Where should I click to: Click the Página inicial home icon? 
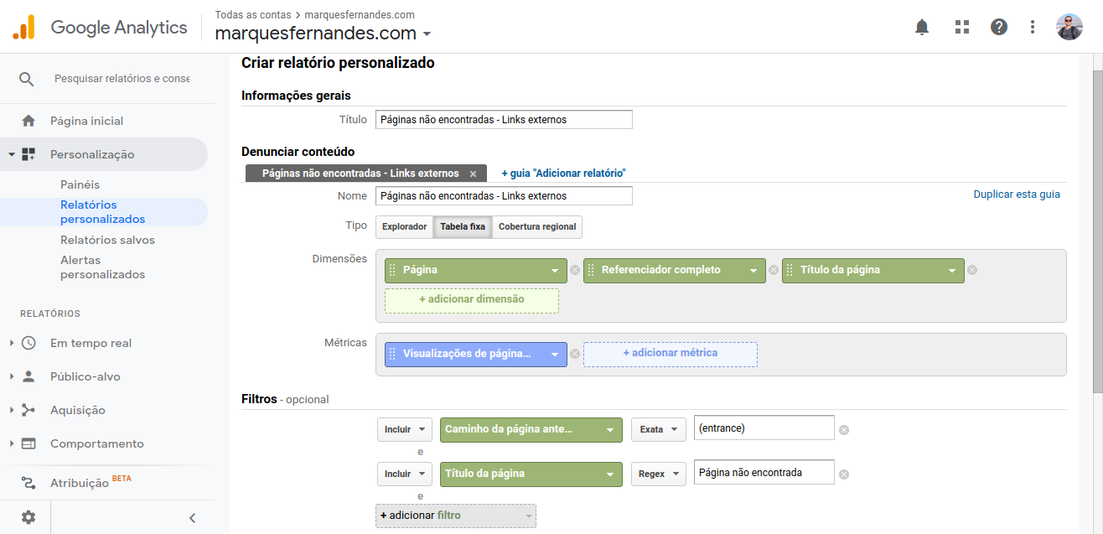(x=28, y=121)
